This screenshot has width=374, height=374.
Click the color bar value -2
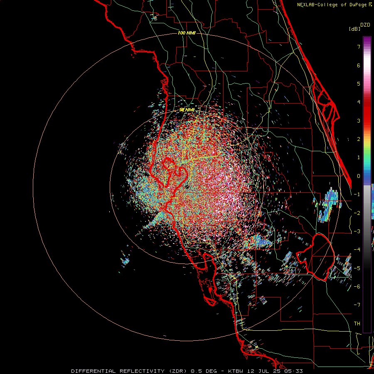[357, 213]
